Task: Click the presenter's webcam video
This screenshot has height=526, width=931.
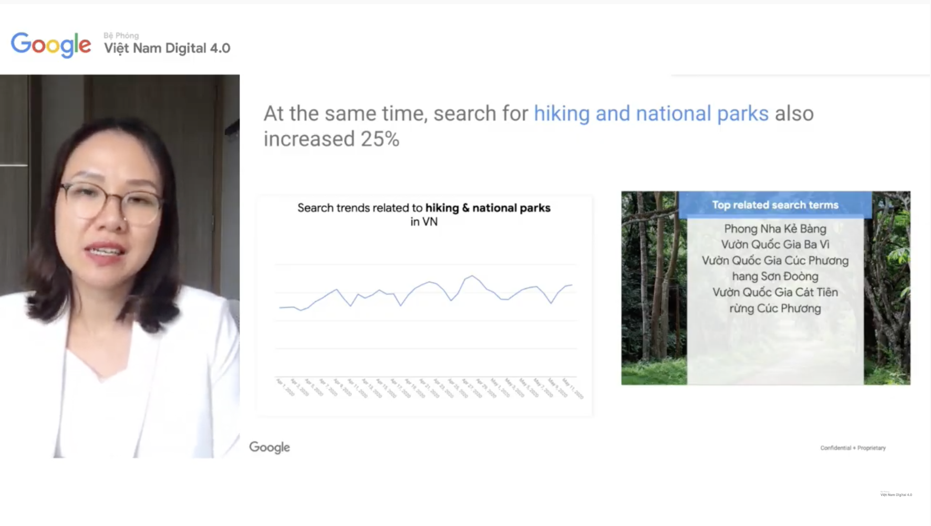Action: click(x=120, y=266)
